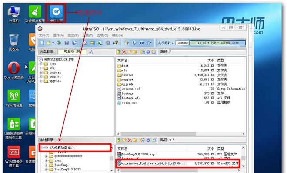The image size is (287, 173).
Task: Click the Refresh icon in the local pane toolbar
Action: pyautogui.click(x=154, y=140)
